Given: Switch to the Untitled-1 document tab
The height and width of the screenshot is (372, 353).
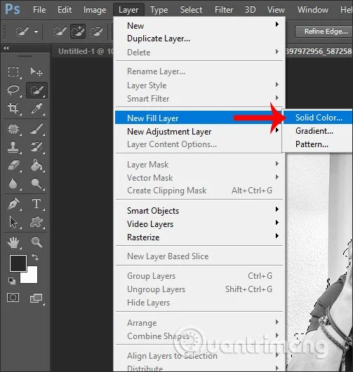Looking at the screenshot, I should tap(86, 51).
